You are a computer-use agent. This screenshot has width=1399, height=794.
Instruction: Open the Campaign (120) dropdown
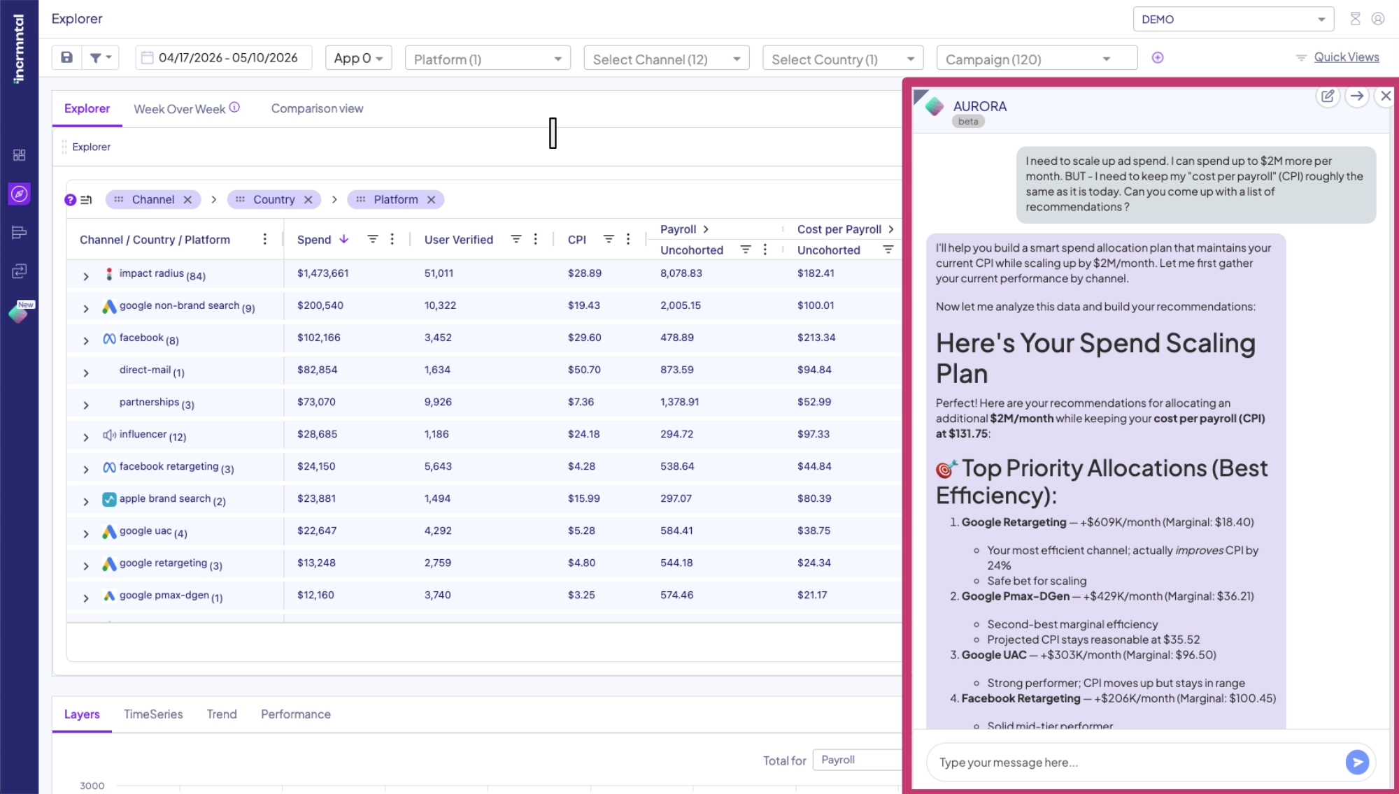[x=1037, y=59]
